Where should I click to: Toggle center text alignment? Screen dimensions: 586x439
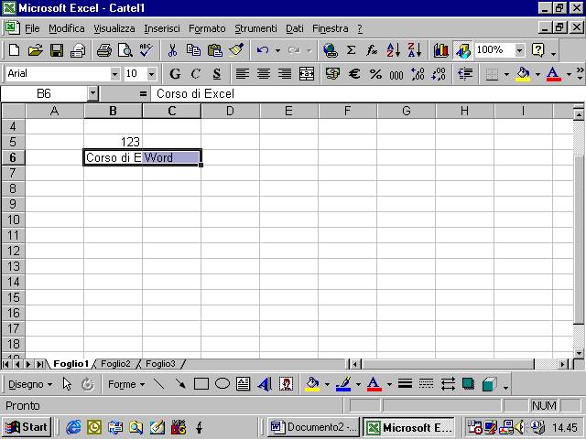tap(264, 74)
